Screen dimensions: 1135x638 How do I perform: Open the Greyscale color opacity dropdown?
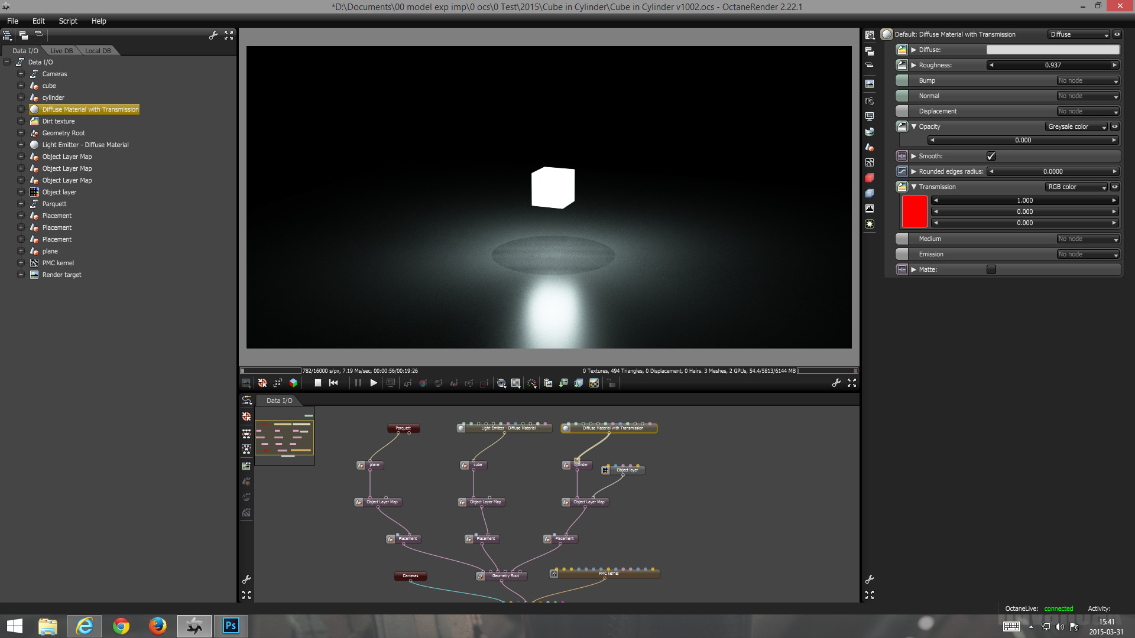pyautogui.click(x=1076, y=126)
